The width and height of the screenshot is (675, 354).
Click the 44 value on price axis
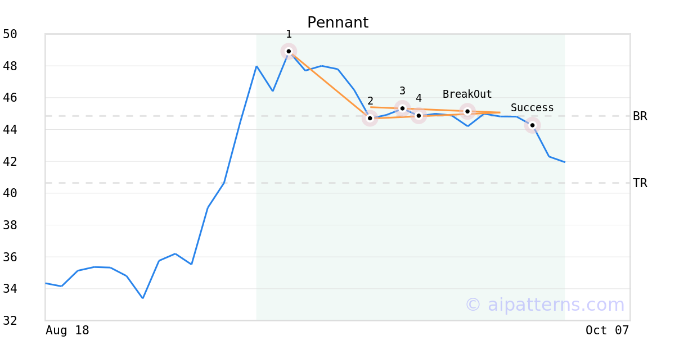pos(10,130)
